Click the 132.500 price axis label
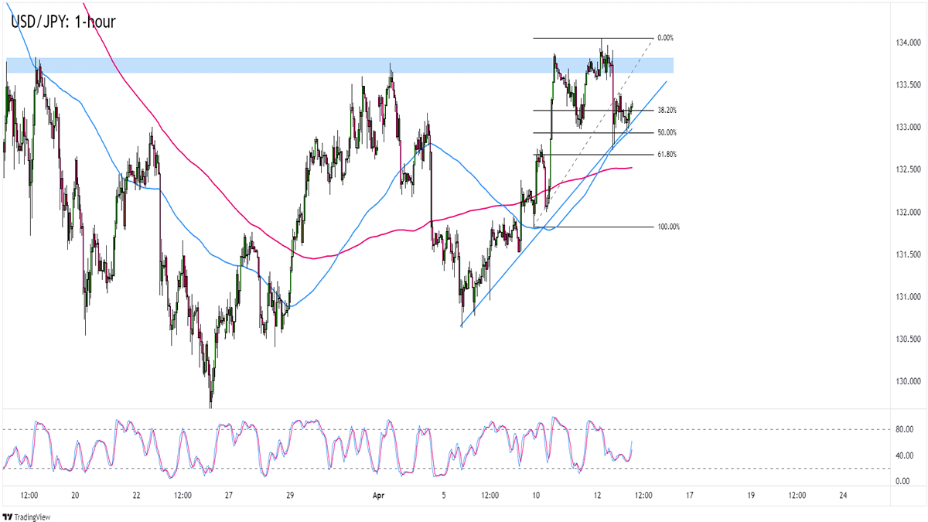 pos(908,170)
